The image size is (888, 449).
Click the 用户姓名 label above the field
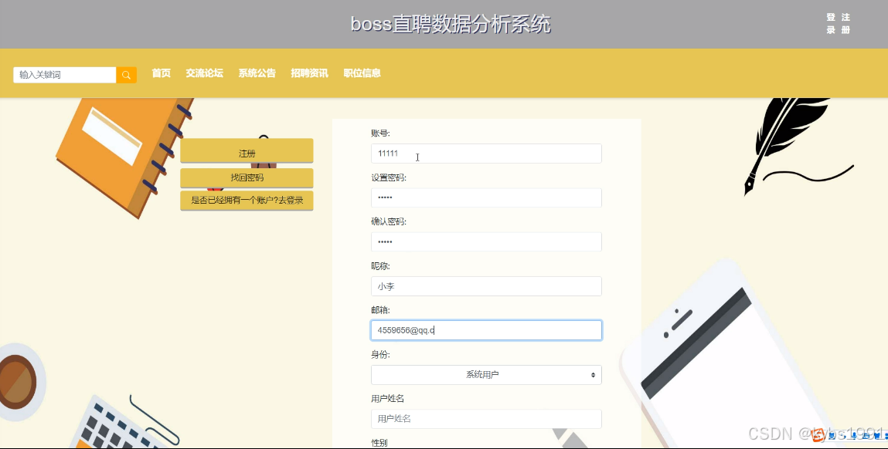click(387, 399)
